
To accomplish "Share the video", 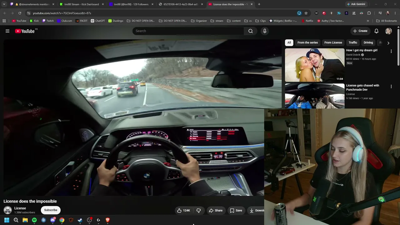I will [216, 210].
